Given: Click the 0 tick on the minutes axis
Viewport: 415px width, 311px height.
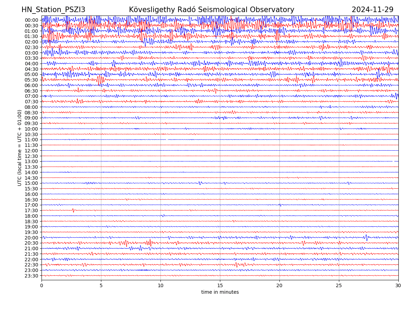Looking at the screenshot, I should [41, 286].
